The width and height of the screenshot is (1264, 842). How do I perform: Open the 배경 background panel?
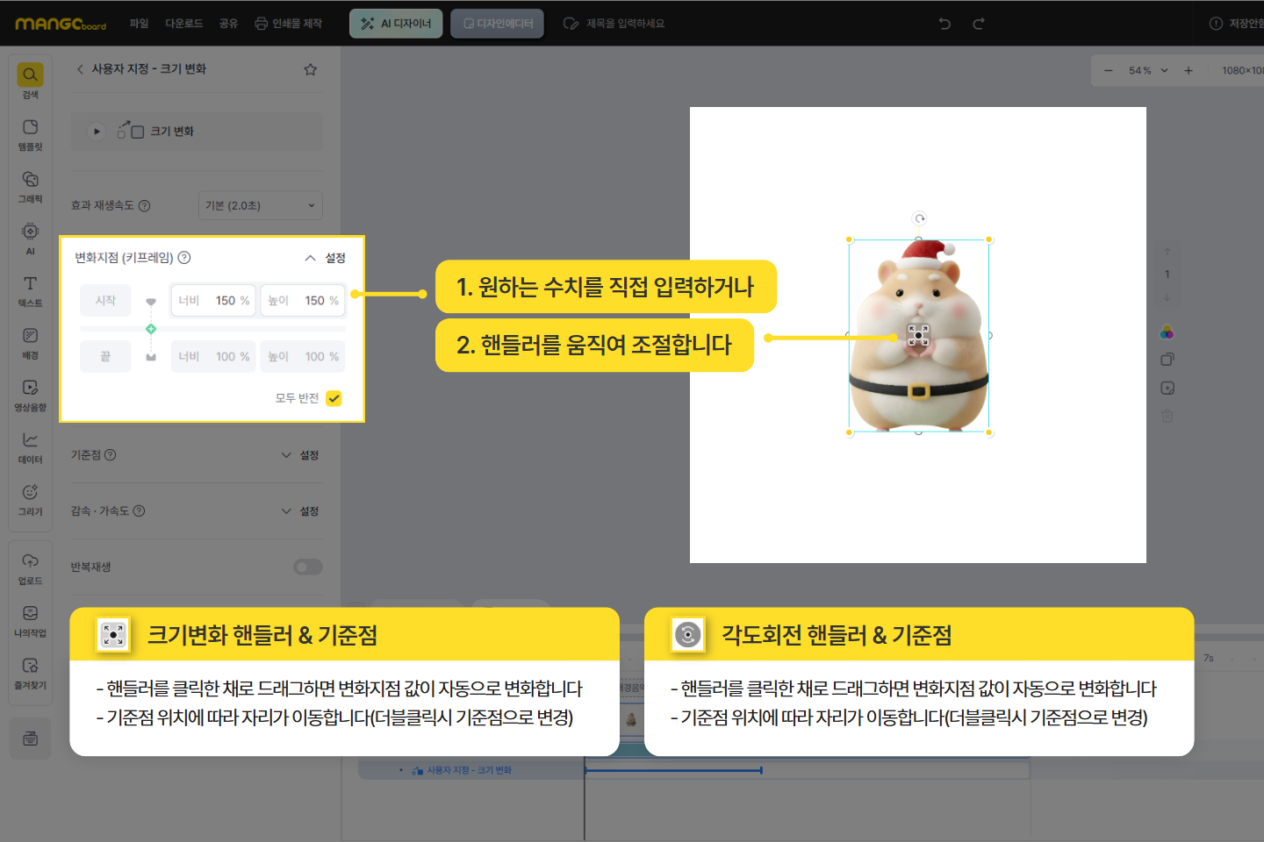click(30, 342)
